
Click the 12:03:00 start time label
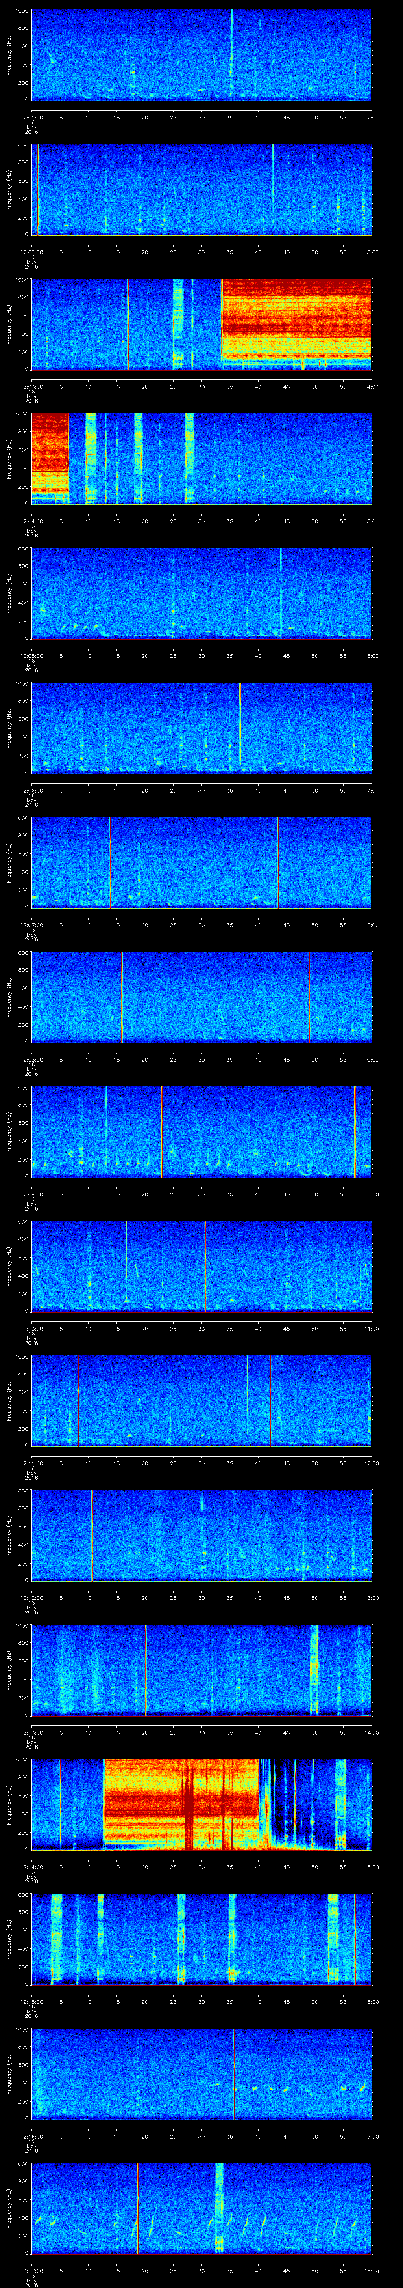[x=31, y=386]
